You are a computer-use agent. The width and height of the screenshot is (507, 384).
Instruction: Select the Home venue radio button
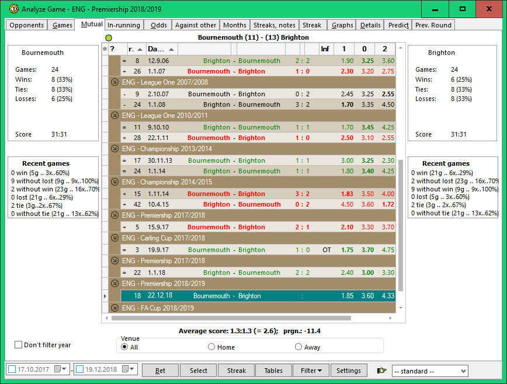click(x=211, y=347)
